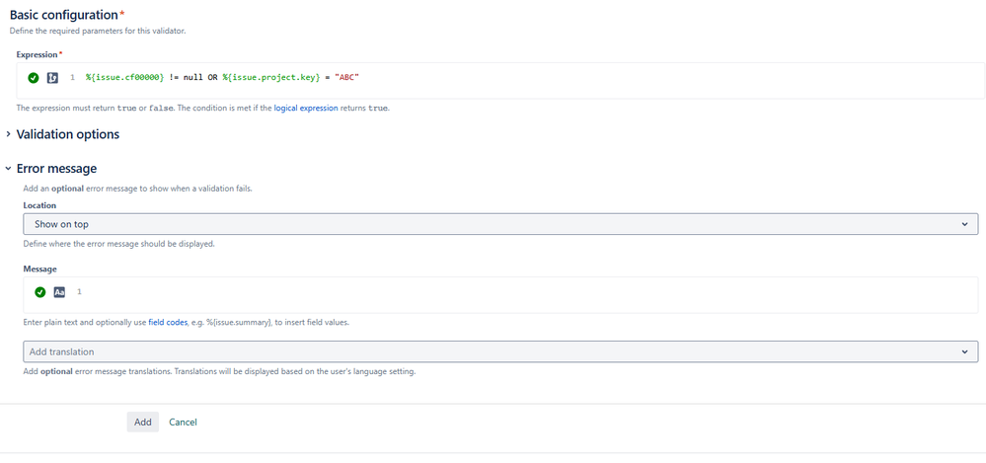Click 'Define where the error message should be displayed.' text
Viewport: 986px width, 463px height.
pos(118,244)
